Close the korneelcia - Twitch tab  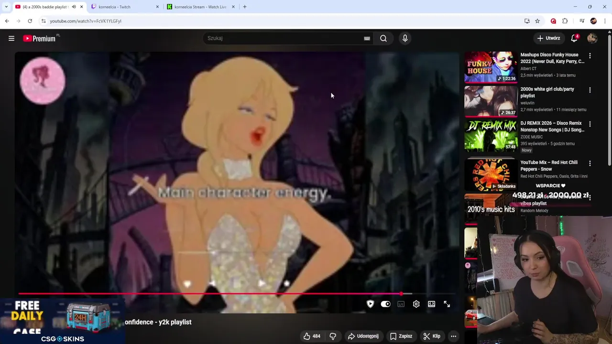pos(157,7)
